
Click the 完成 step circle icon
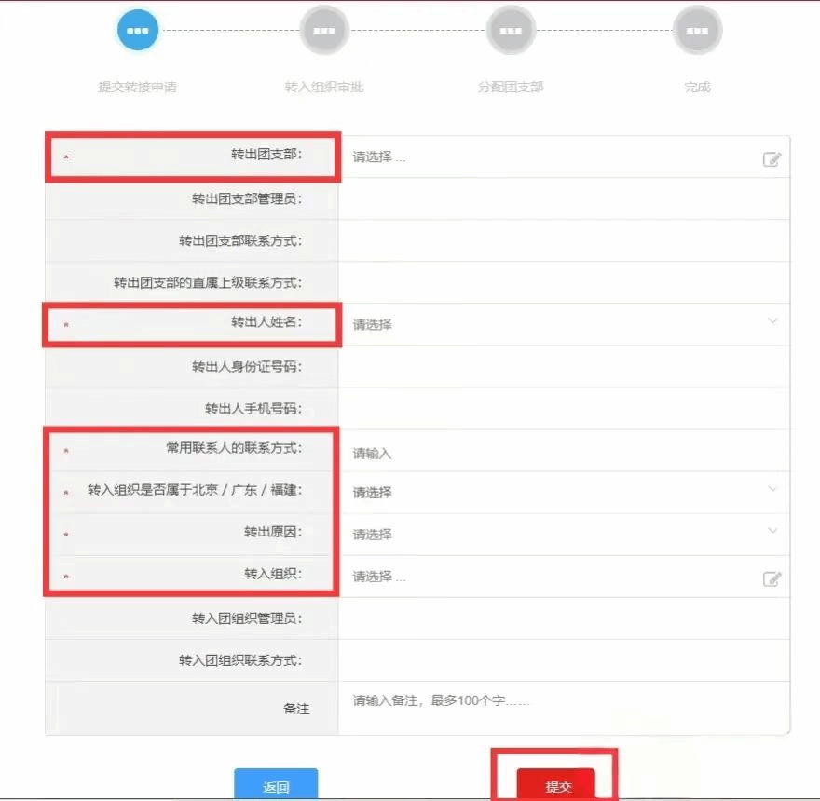[x=697, y=30]
